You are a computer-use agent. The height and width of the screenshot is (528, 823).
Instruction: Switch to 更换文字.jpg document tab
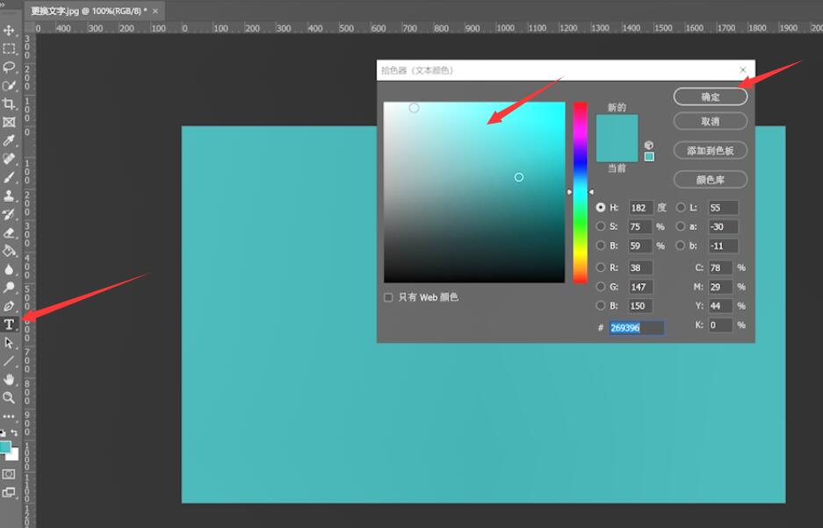click(88, 11)
